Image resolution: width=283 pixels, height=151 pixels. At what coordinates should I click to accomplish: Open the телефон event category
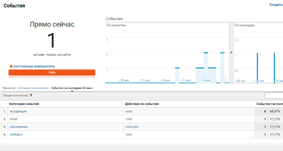pyautogui.click(x=16, y=134)
